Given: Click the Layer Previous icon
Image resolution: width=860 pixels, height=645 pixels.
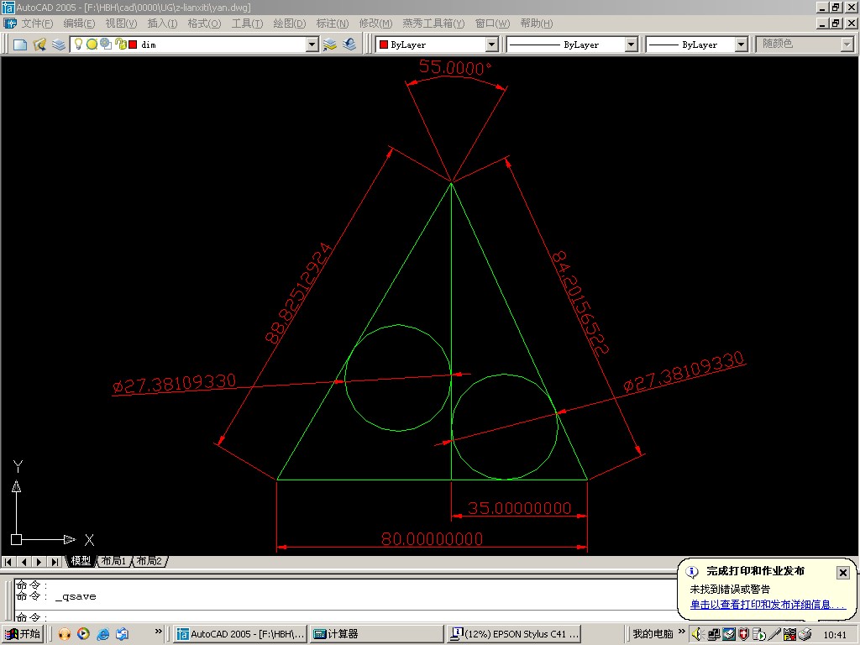Looking at the screenshot, I should point(349,44).
